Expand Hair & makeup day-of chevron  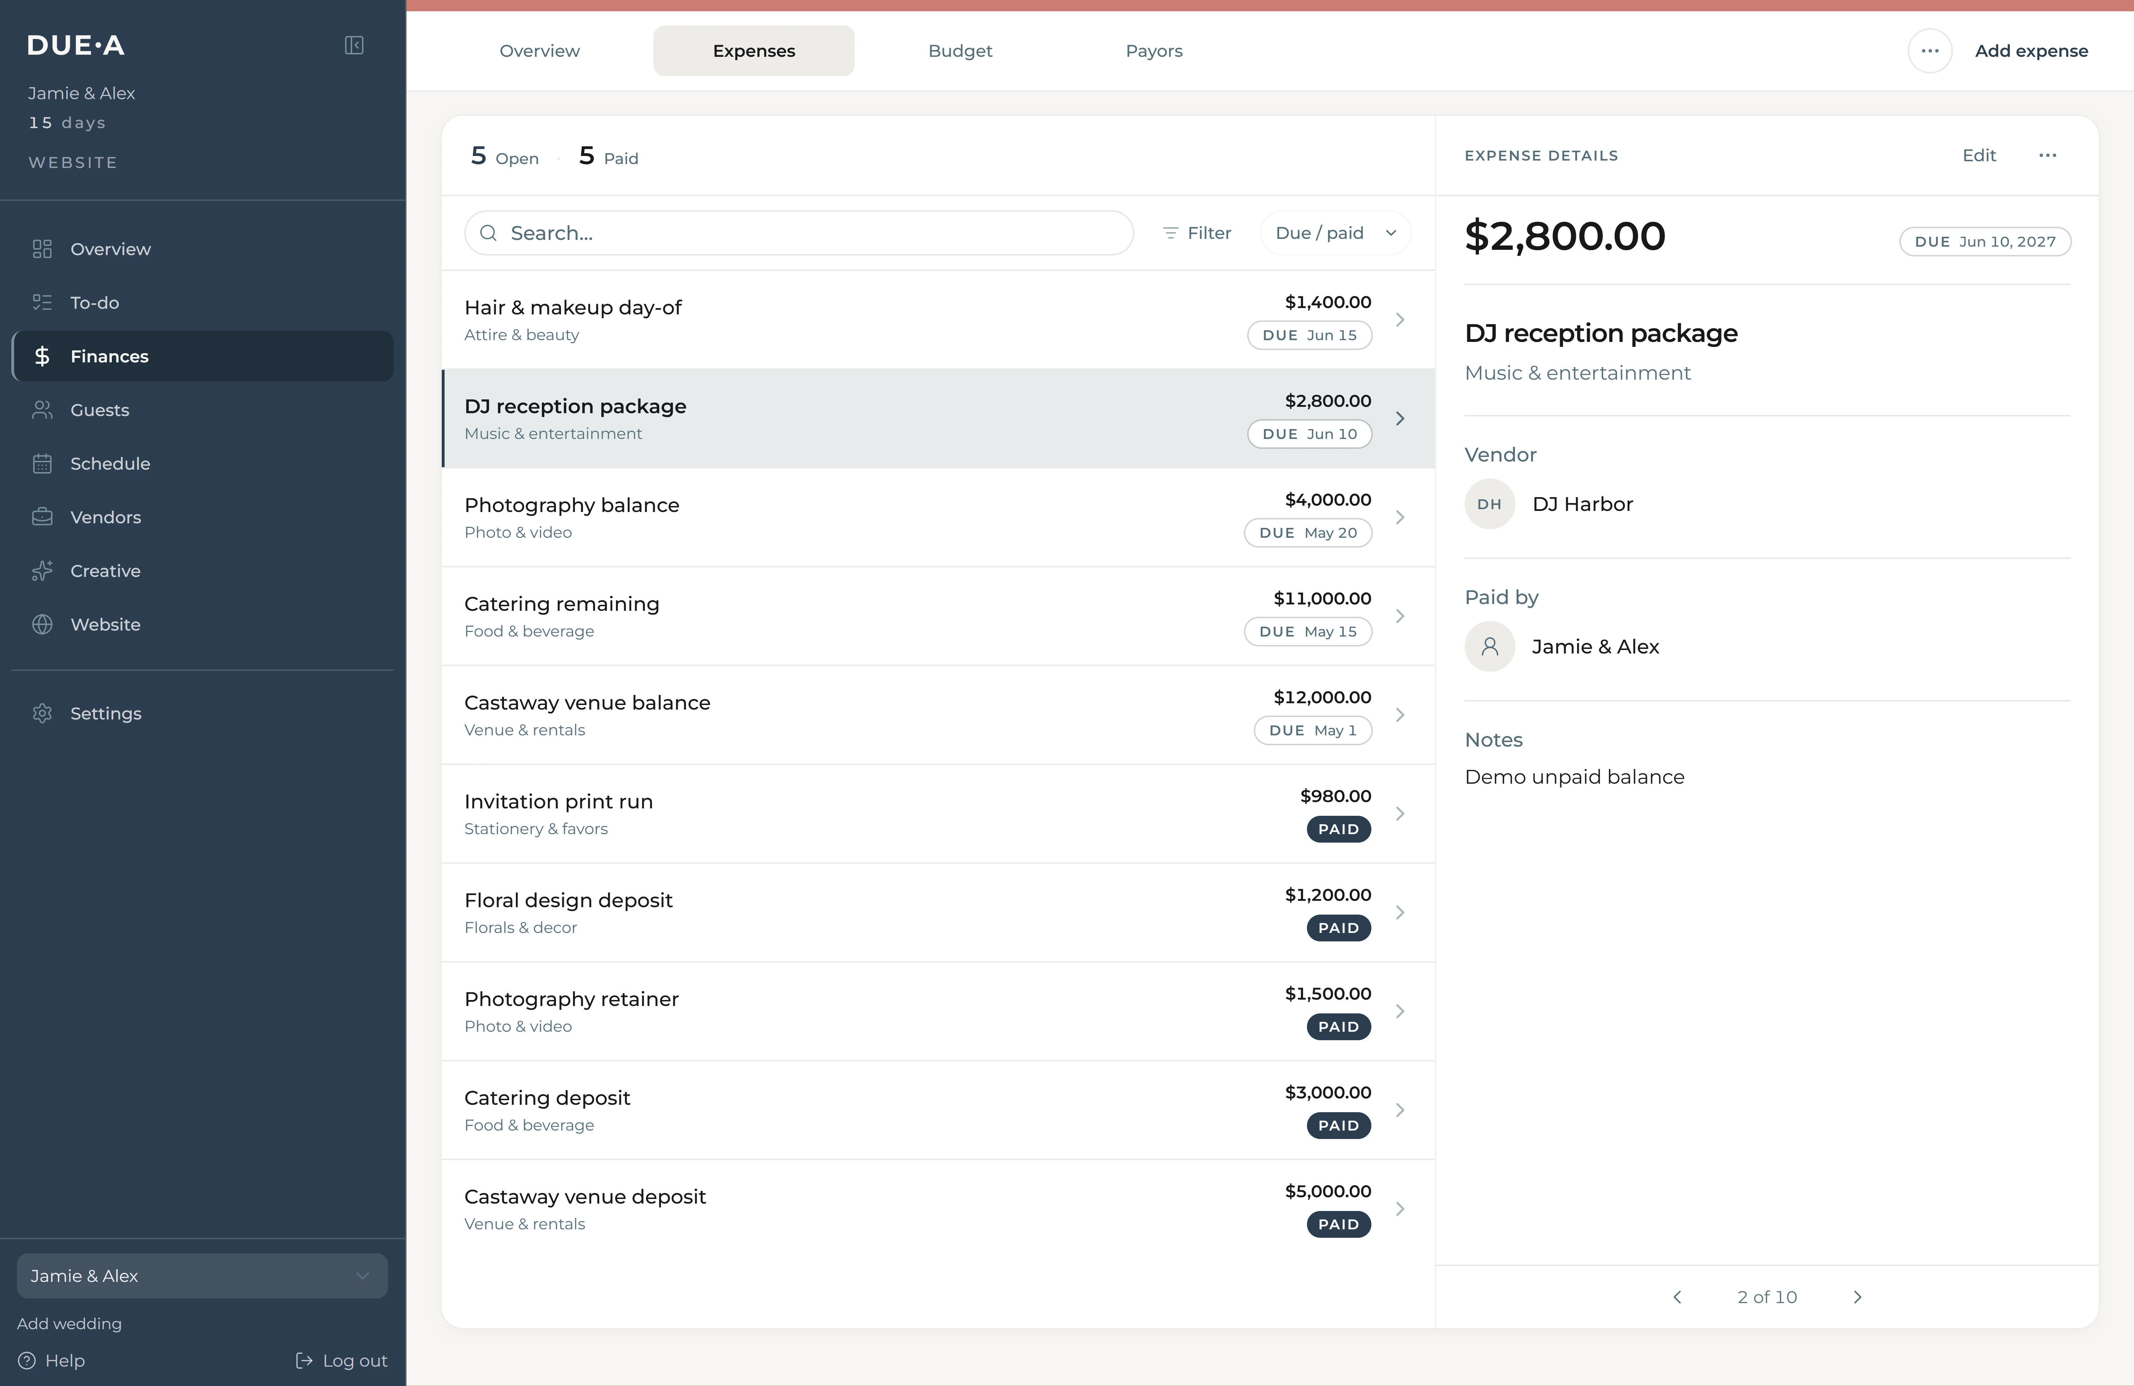point(1400,320)
